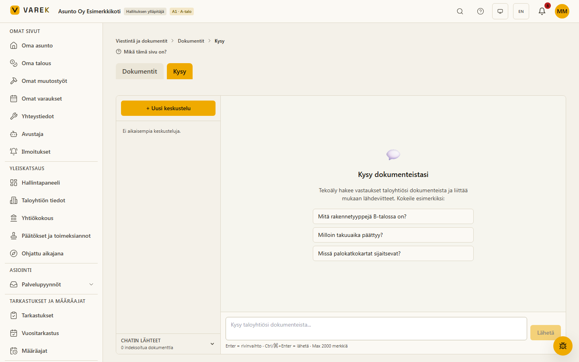Click the Ohjattu aikajana compass icon
579x362 pixels.
pyautogui.click(x=14, y=253)
